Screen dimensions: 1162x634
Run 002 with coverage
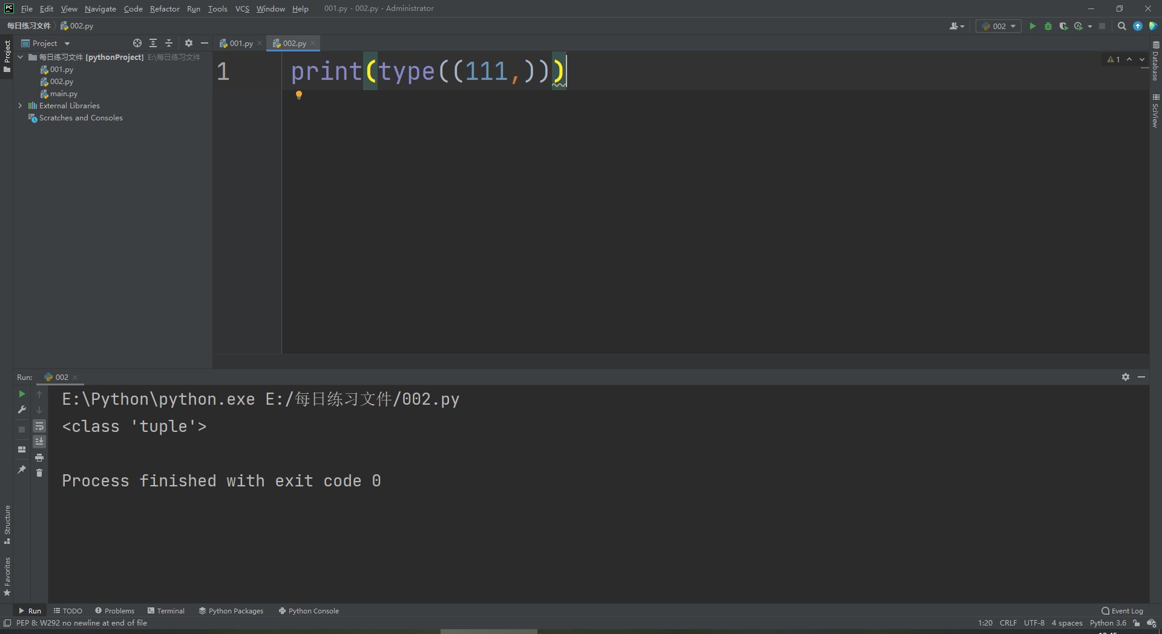pyautogui.click(x=1063, y=26)
